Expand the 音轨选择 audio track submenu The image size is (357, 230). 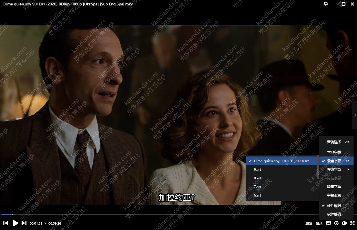coord(337,142)
